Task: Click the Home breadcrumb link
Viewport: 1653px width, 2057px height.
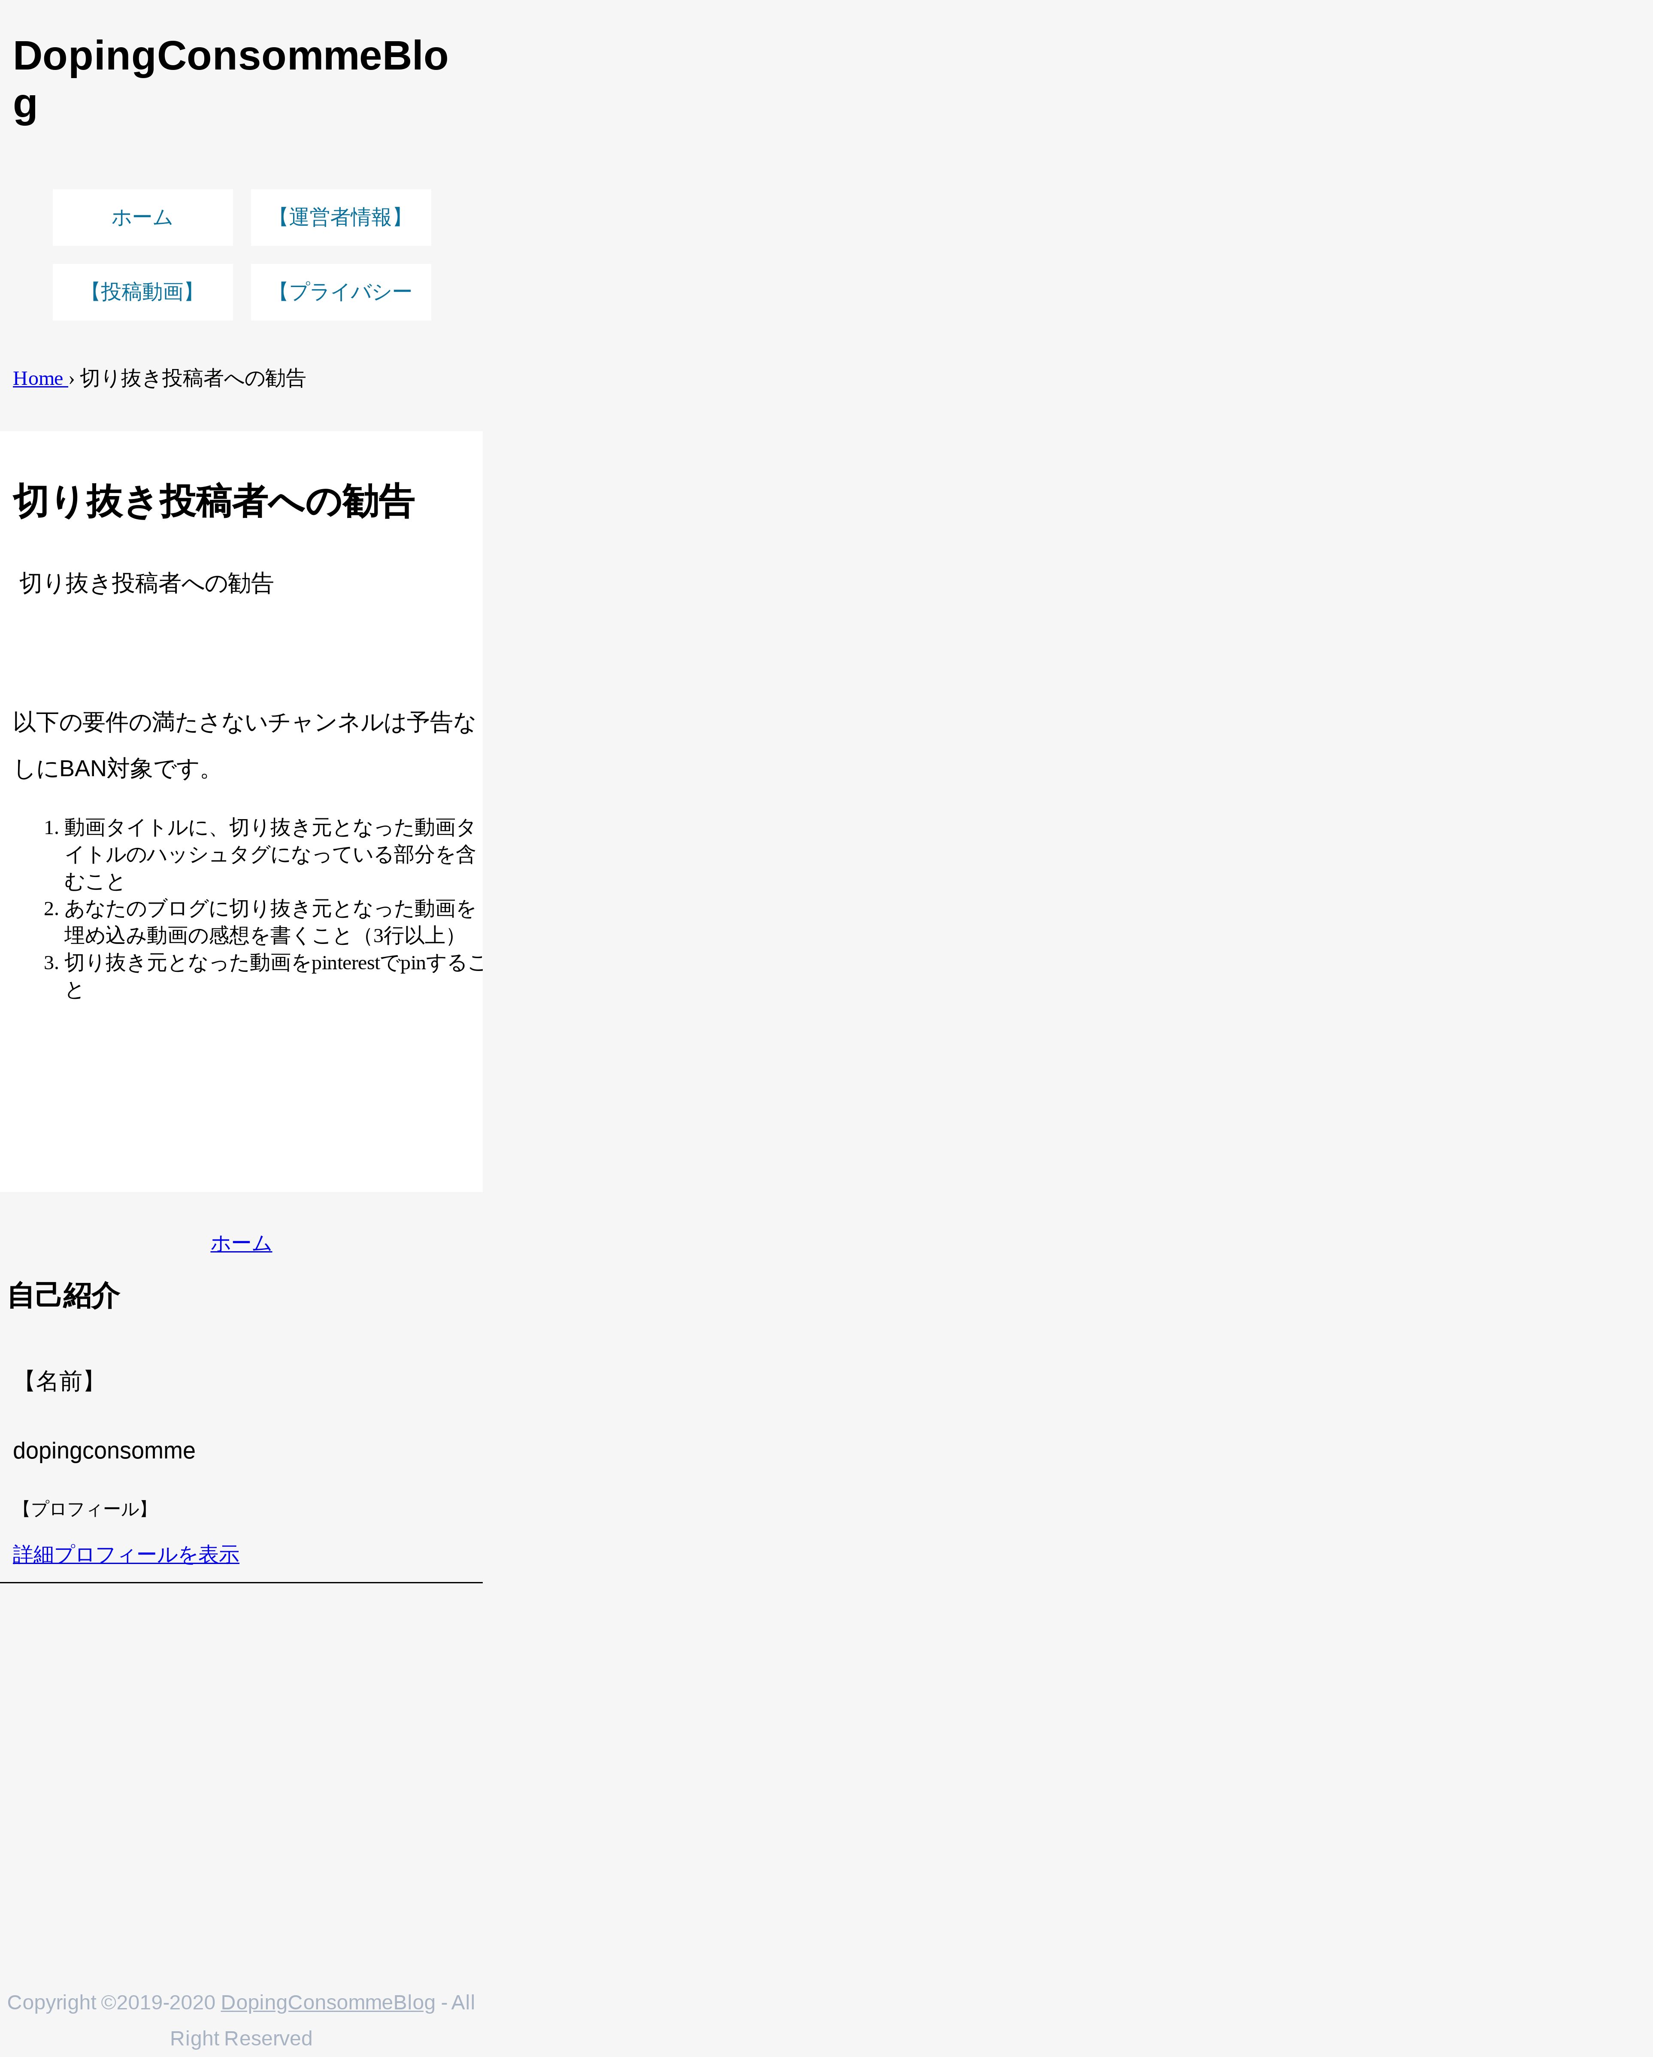Action: (x=40, y=379)
